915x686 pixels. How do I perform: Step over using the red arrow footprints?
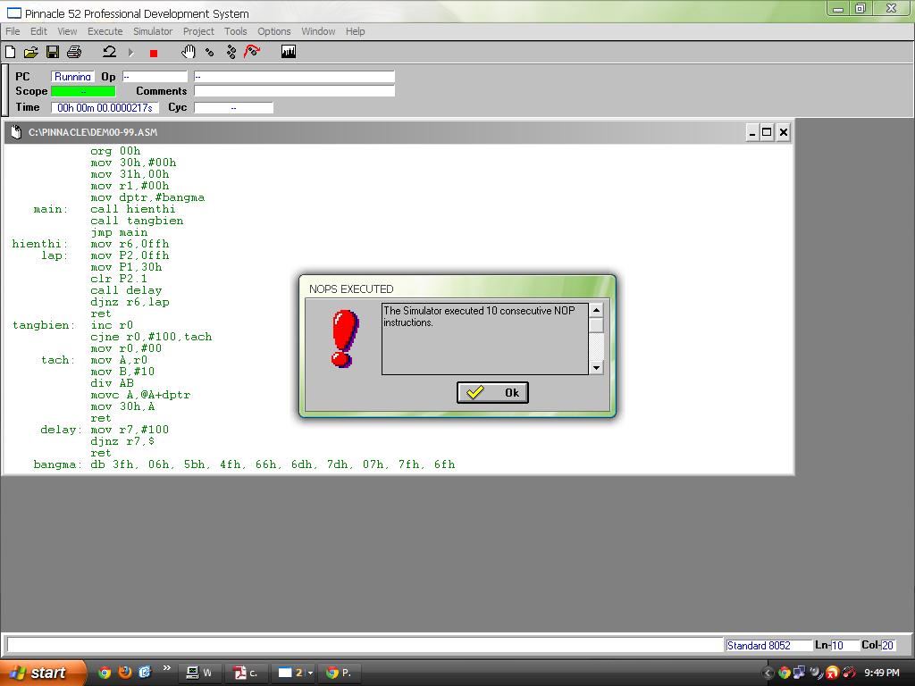pos(252,52)
